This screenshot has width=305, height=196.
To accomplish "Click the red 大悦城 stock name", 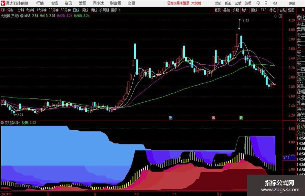I will click(196, 3).
